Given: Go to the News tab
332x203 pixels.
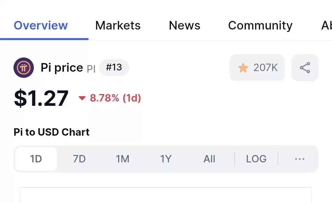Looking at the screenshot, I should [184, 26].
